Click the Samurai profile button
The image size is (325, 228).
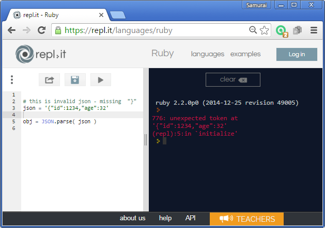256,5
